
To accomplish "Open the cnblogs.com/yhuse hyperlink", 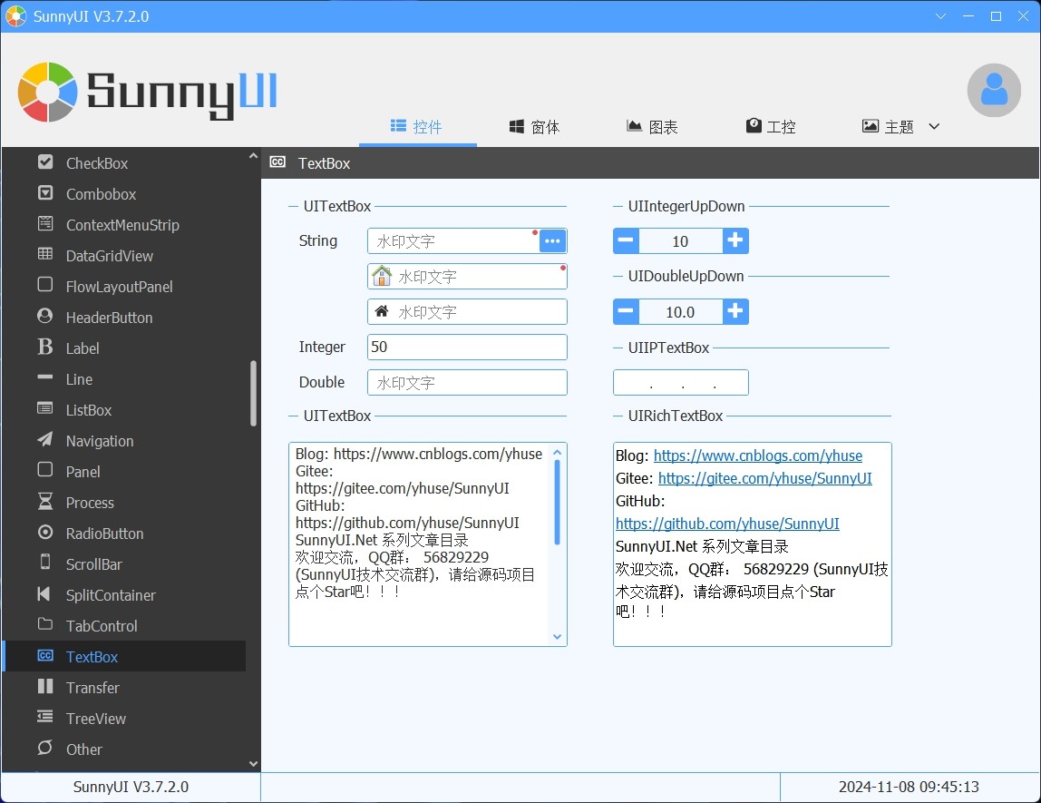I will (x=757, y=455).
